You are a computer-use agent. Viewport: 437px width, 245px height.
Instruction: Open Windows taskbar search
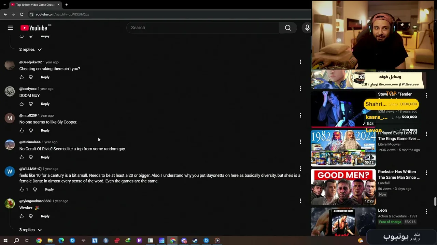[16, 241]
